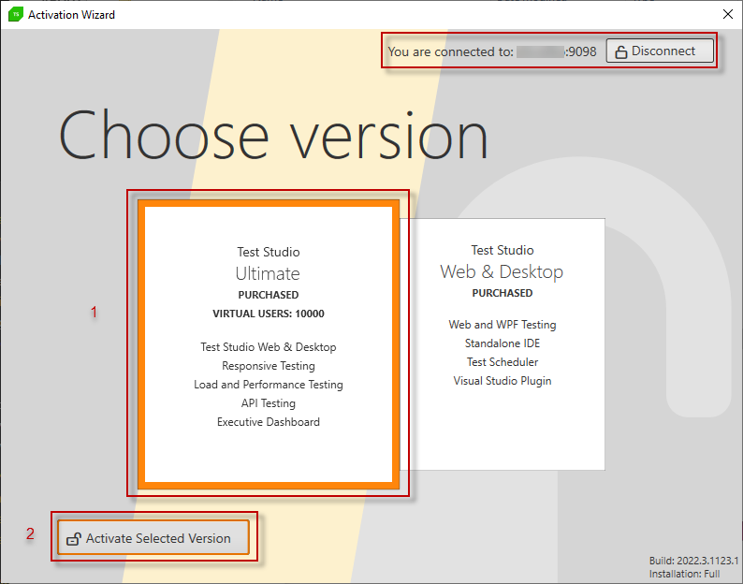This screenshot has width=743, height=584.
Task: Click Activate Selected Version button
Action: 153,537
